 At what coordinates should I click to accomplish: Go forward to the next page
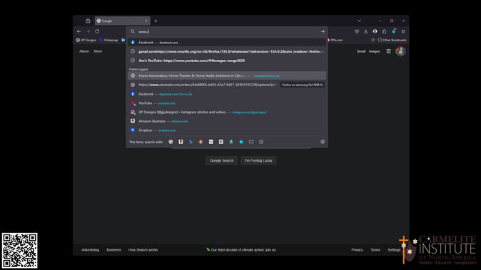click(88, 31)
